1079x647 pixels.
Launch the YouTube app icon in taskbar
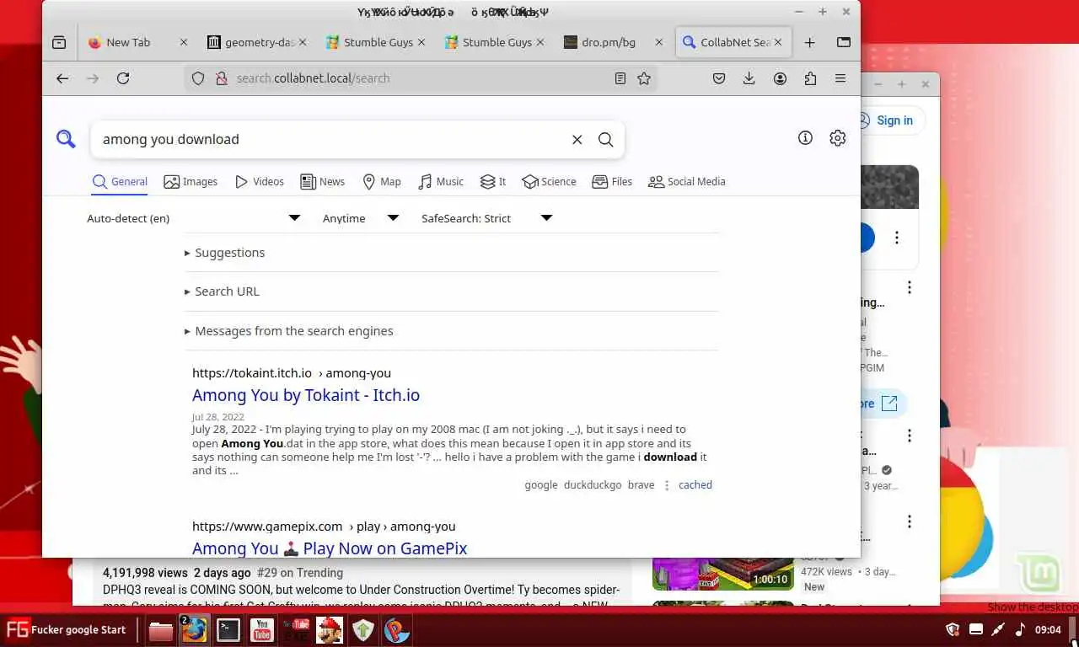[261, 629]
